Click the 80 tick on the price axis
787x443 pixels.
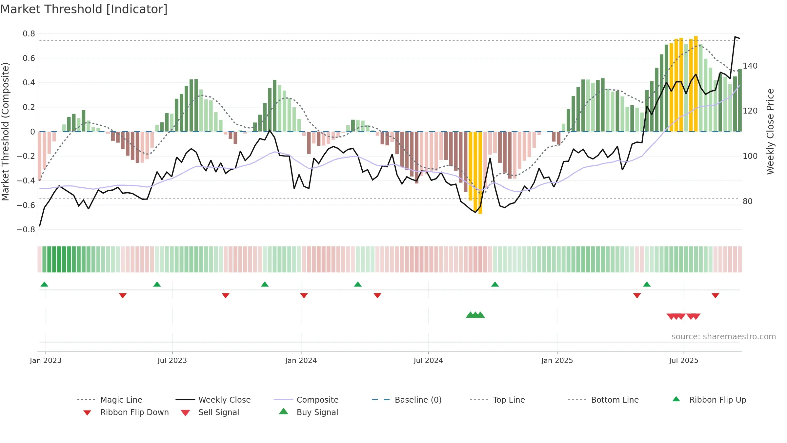748,201
